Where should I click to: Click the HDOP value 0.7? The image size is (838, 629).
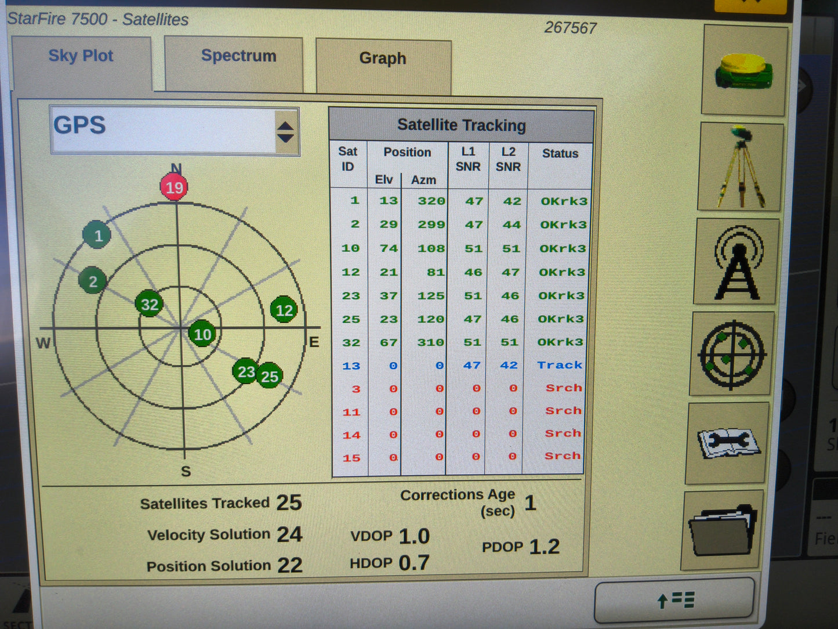414,563
